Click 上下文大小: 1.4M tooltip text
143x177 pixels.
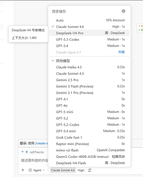pos(24,38)
